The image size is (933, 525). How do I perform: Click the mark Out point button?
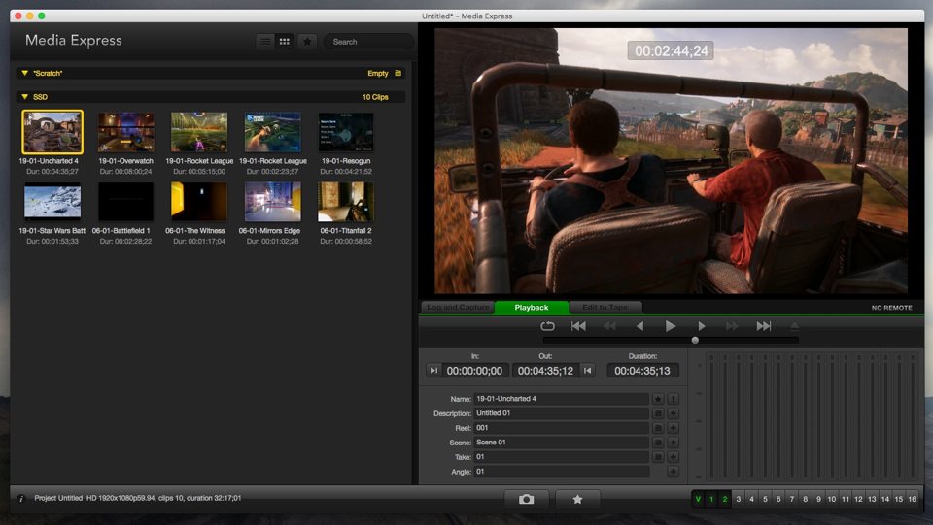[x=588, y=371]
